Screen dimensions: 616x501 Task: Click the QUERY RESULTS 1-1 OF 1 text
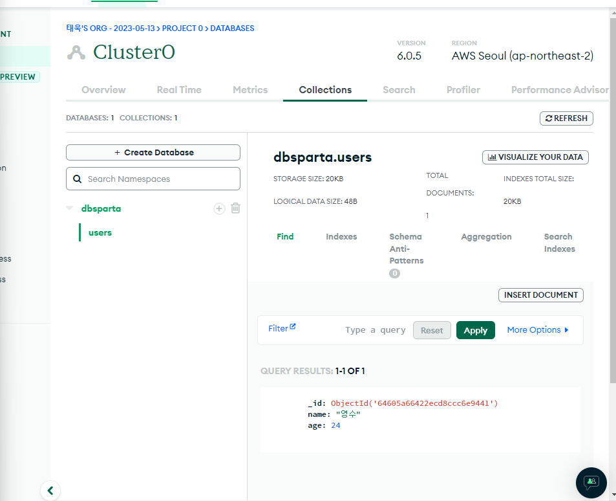[313, 371]
